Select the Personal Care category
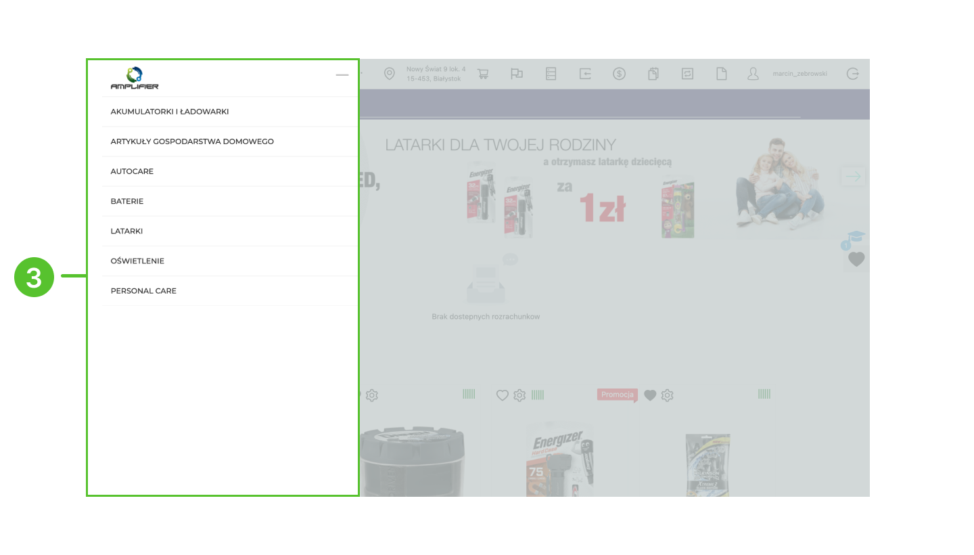This screenshot has width=974, height=555. 230,290
